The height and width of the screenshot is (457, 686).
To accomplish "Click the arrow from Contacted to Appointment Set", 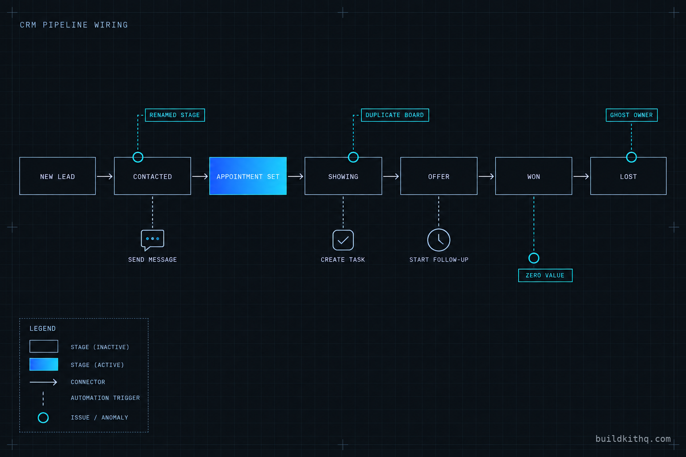I will click(200, 176).
